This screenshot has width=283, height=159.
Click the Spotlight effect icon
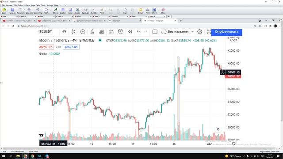pos(85,10)
